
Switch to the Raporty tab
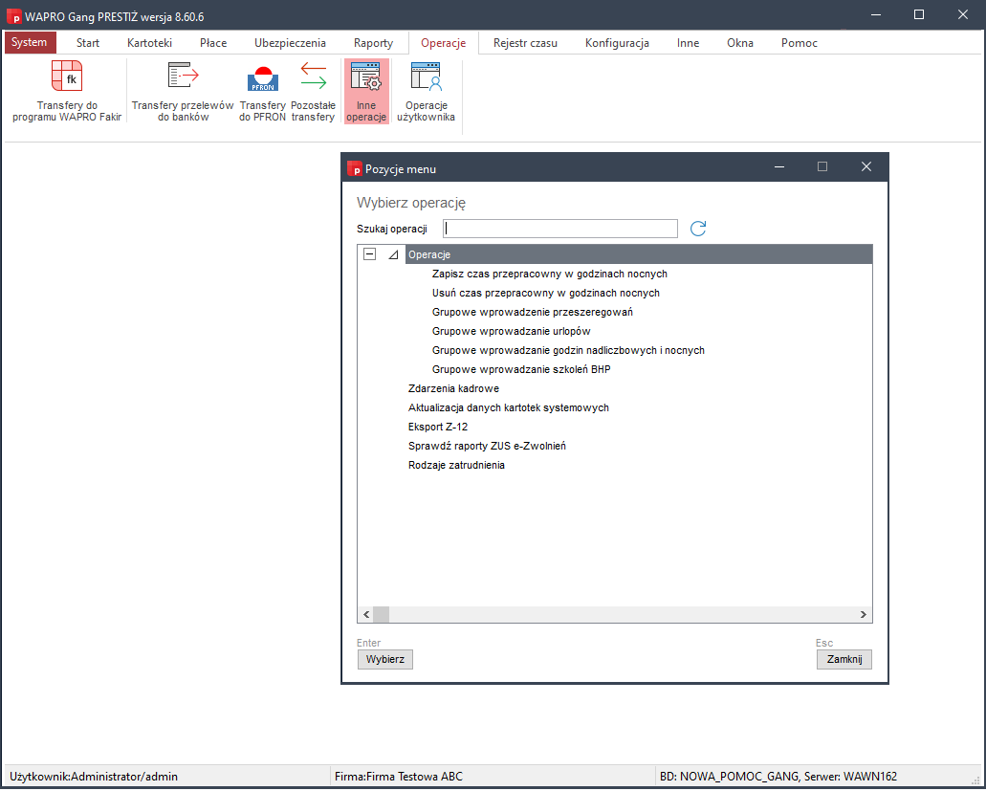click(x=374, y=43)
